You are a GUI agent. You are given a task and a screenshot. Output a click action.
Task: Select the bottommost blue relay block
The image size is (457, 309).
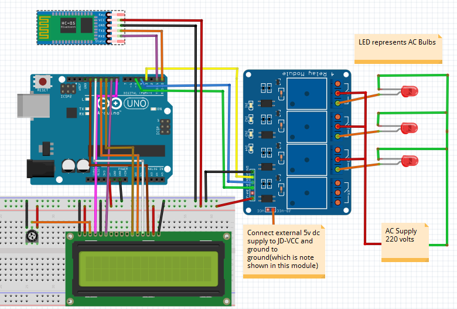pos(307,192)
